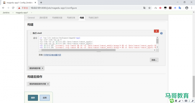Screen dimensions: 195x103
Task: Click the not-secure warning icon
Action: pos(19,8)
